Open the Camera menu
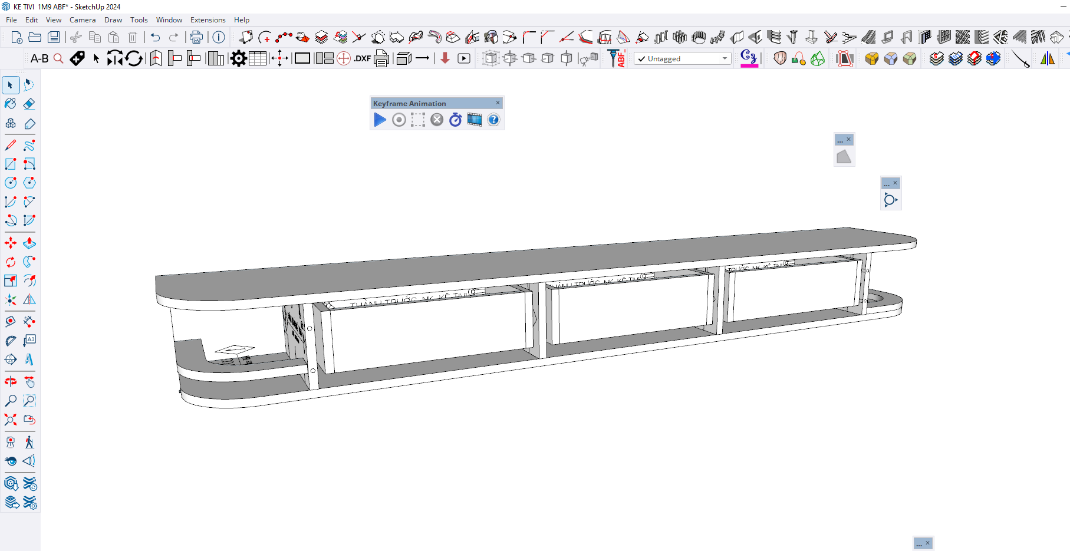The image size is (1070, 551). click(x=83, y=19)
